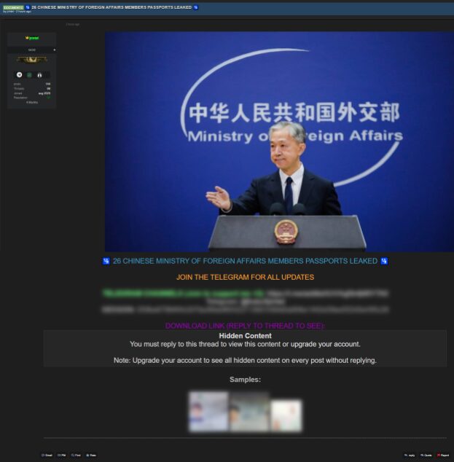Click the blurred green line below Telegram heading
This screenshot has width=454, height=462.
183,293
